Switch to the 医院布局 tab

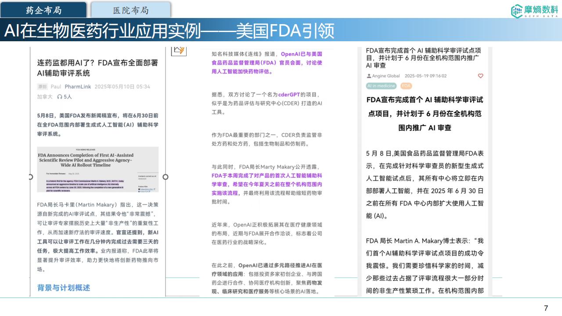[x=131, y=10]
